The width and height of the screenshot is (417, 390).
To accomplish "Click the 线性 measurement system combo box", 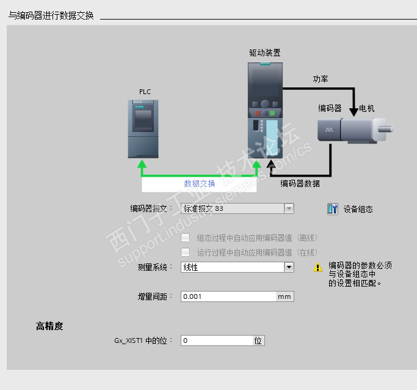I will coord(238,267).
